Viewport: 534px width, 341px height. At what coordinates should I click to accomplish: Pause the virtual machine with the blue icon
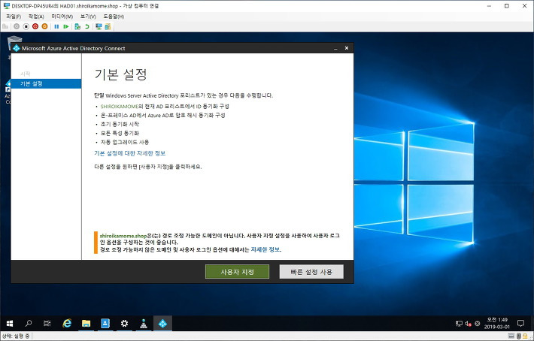(x=56, y=26)
